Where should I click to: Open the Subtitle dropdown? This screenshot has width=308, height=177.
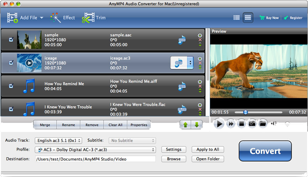tap(132, 141)
